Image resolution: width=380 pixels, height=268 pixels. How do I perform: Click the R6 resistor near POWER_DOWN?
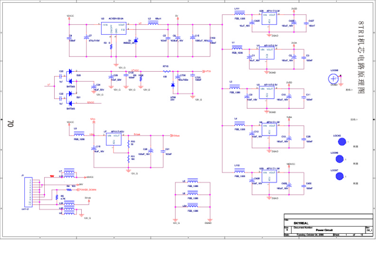coord(69,190)
